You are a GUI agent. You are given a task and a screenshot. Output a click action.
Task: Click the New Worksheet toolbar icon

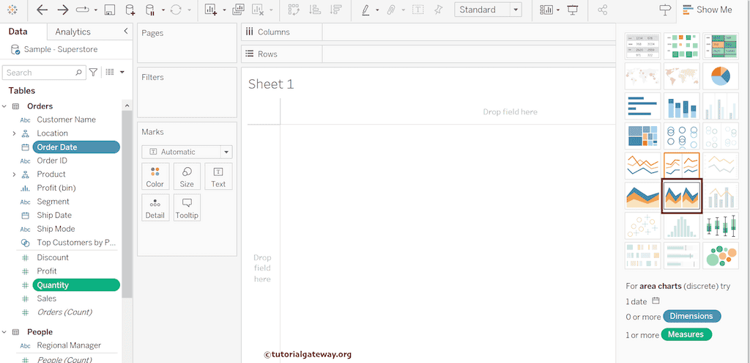pyautogui.click(x=211, y=10)
